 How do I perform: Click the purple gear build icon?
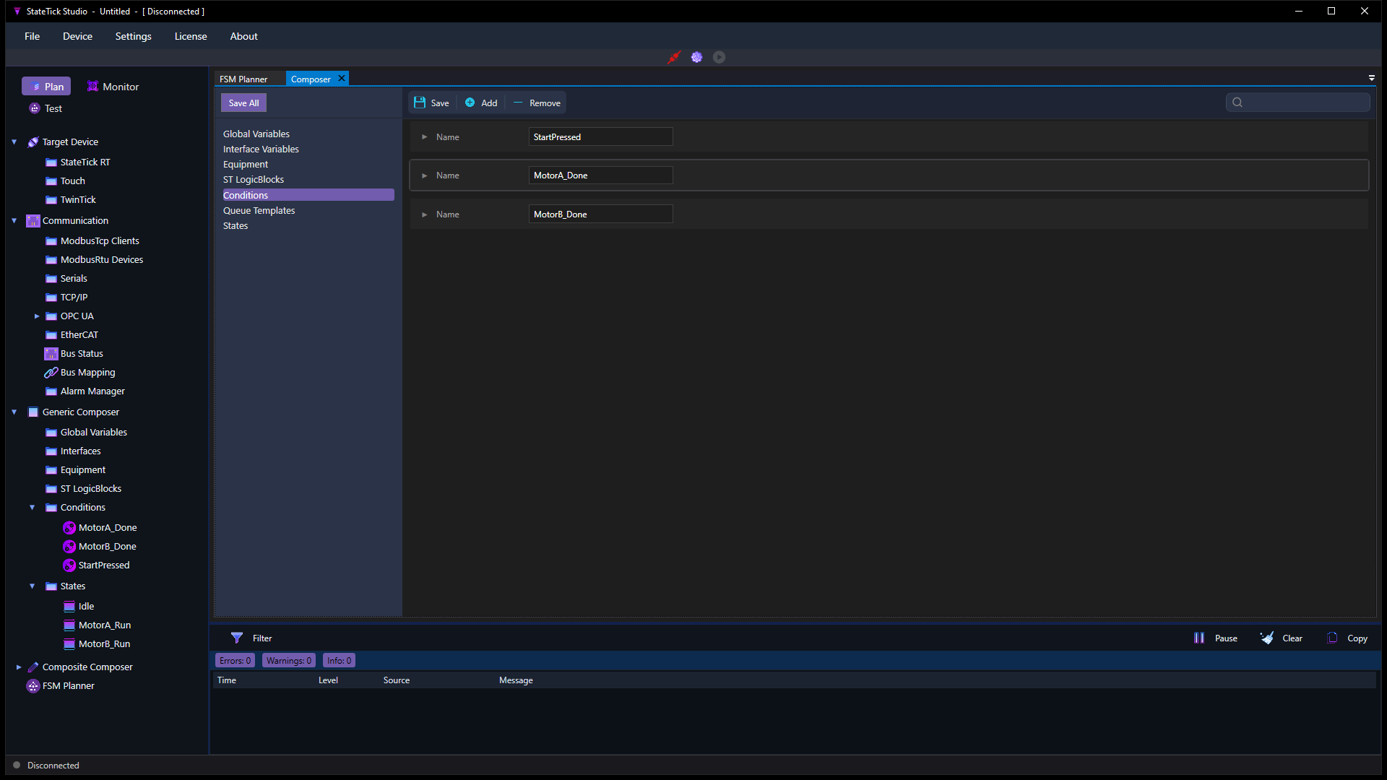(696, 57)
